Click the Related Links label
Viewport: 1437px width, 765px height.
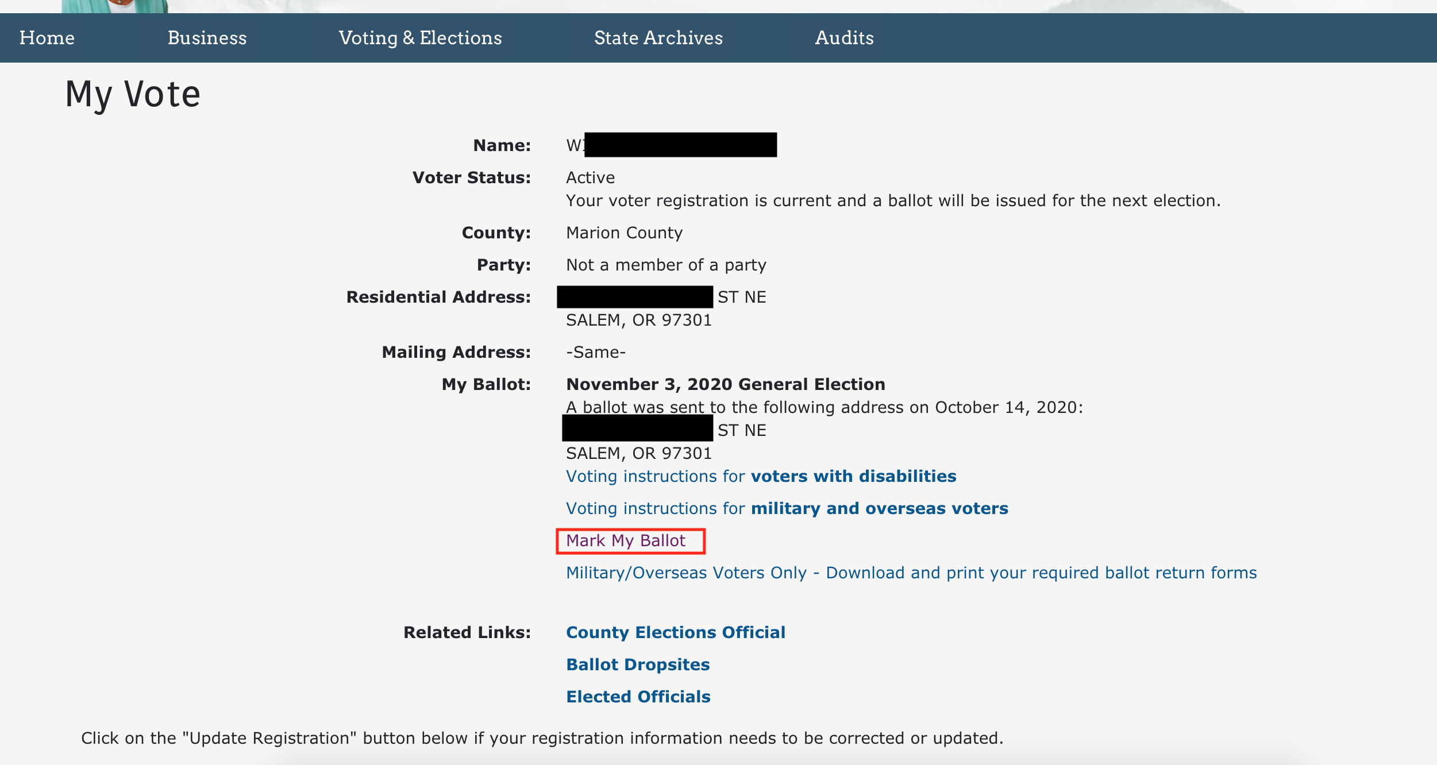point(467,632)
